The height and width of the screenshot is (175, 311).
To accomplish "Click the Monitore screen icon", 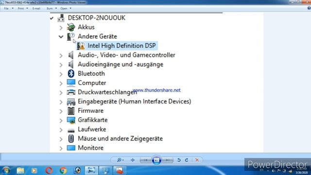I will [71, 148].
